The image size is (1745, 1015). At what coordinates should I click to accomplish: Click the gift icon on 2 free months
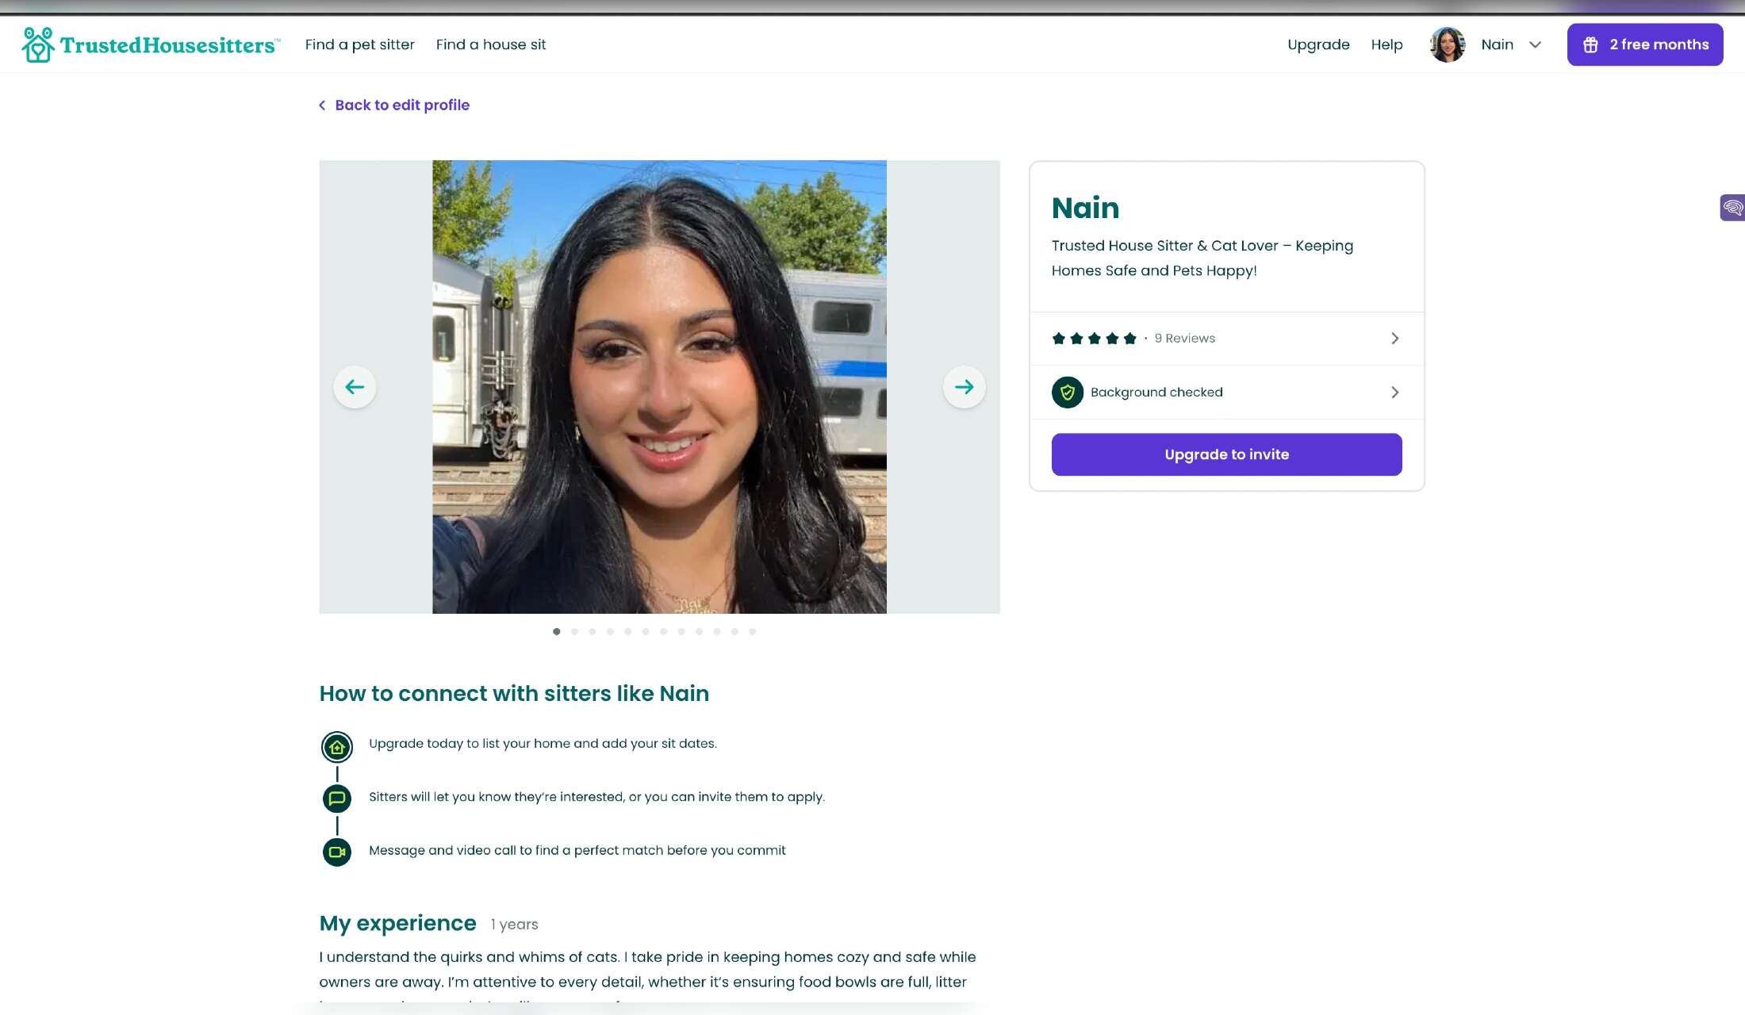1590,45
